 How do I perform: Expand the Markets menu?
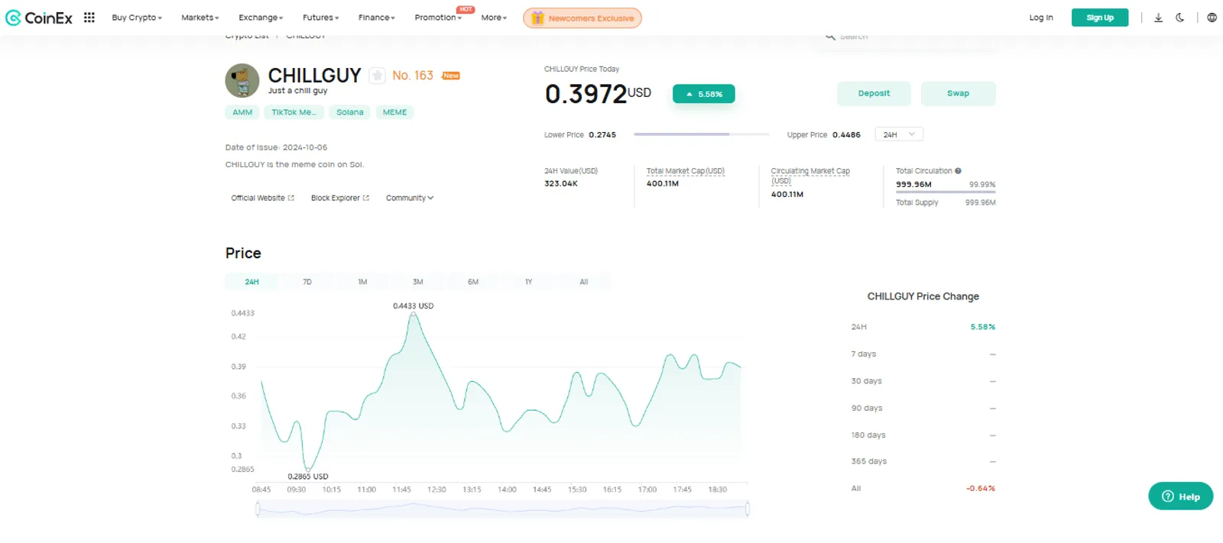click(x=200, y=18)
